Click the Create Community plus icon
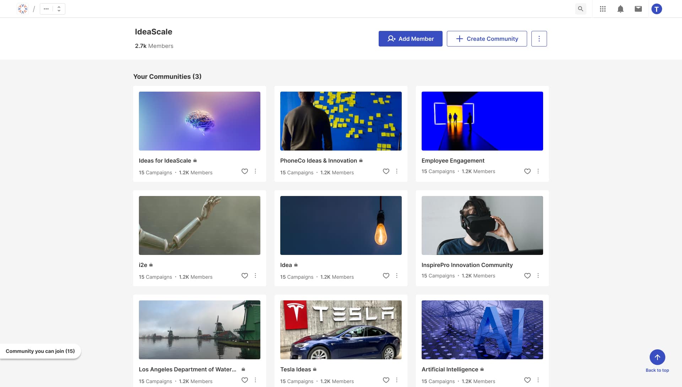The image size is (682, 387). tap(459, 38)
